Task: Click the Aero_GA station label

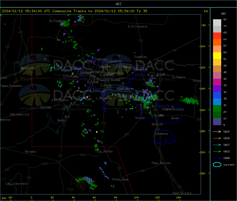Action: (157, 124)
